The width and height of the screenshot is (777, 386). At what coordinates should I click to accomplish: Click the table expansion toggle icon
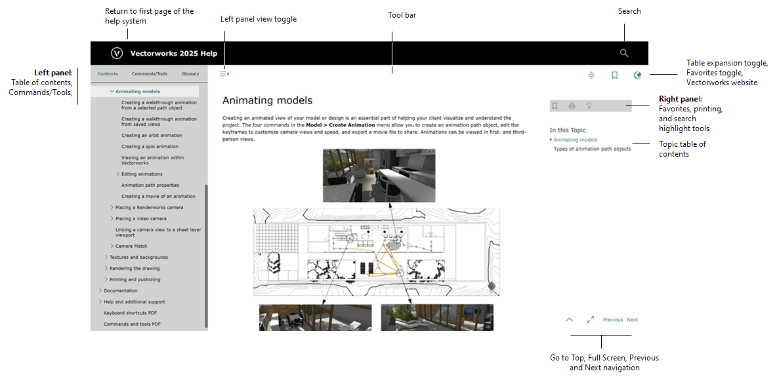(591, 75)
